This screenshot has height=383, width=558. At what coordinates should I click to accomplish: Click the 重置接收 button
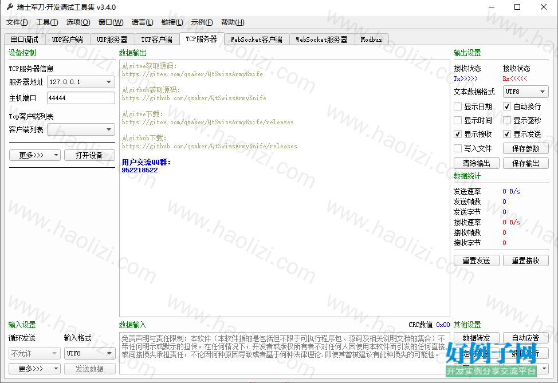pyautogui.click(x=525, y=260)
